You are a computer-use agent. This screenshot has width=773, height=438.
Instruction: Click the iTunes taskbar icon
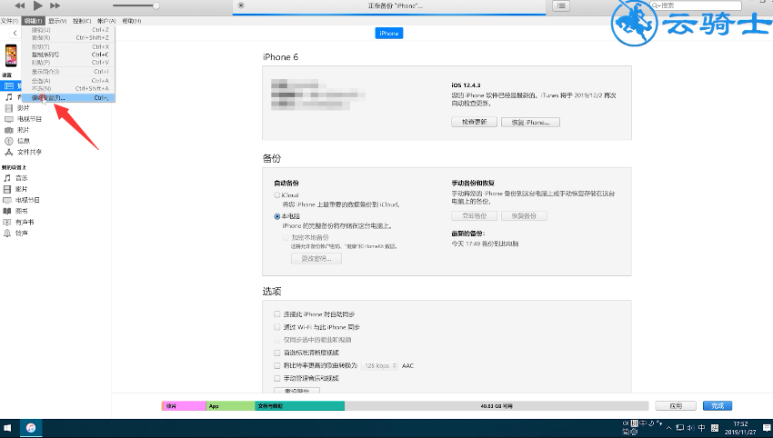31,428
